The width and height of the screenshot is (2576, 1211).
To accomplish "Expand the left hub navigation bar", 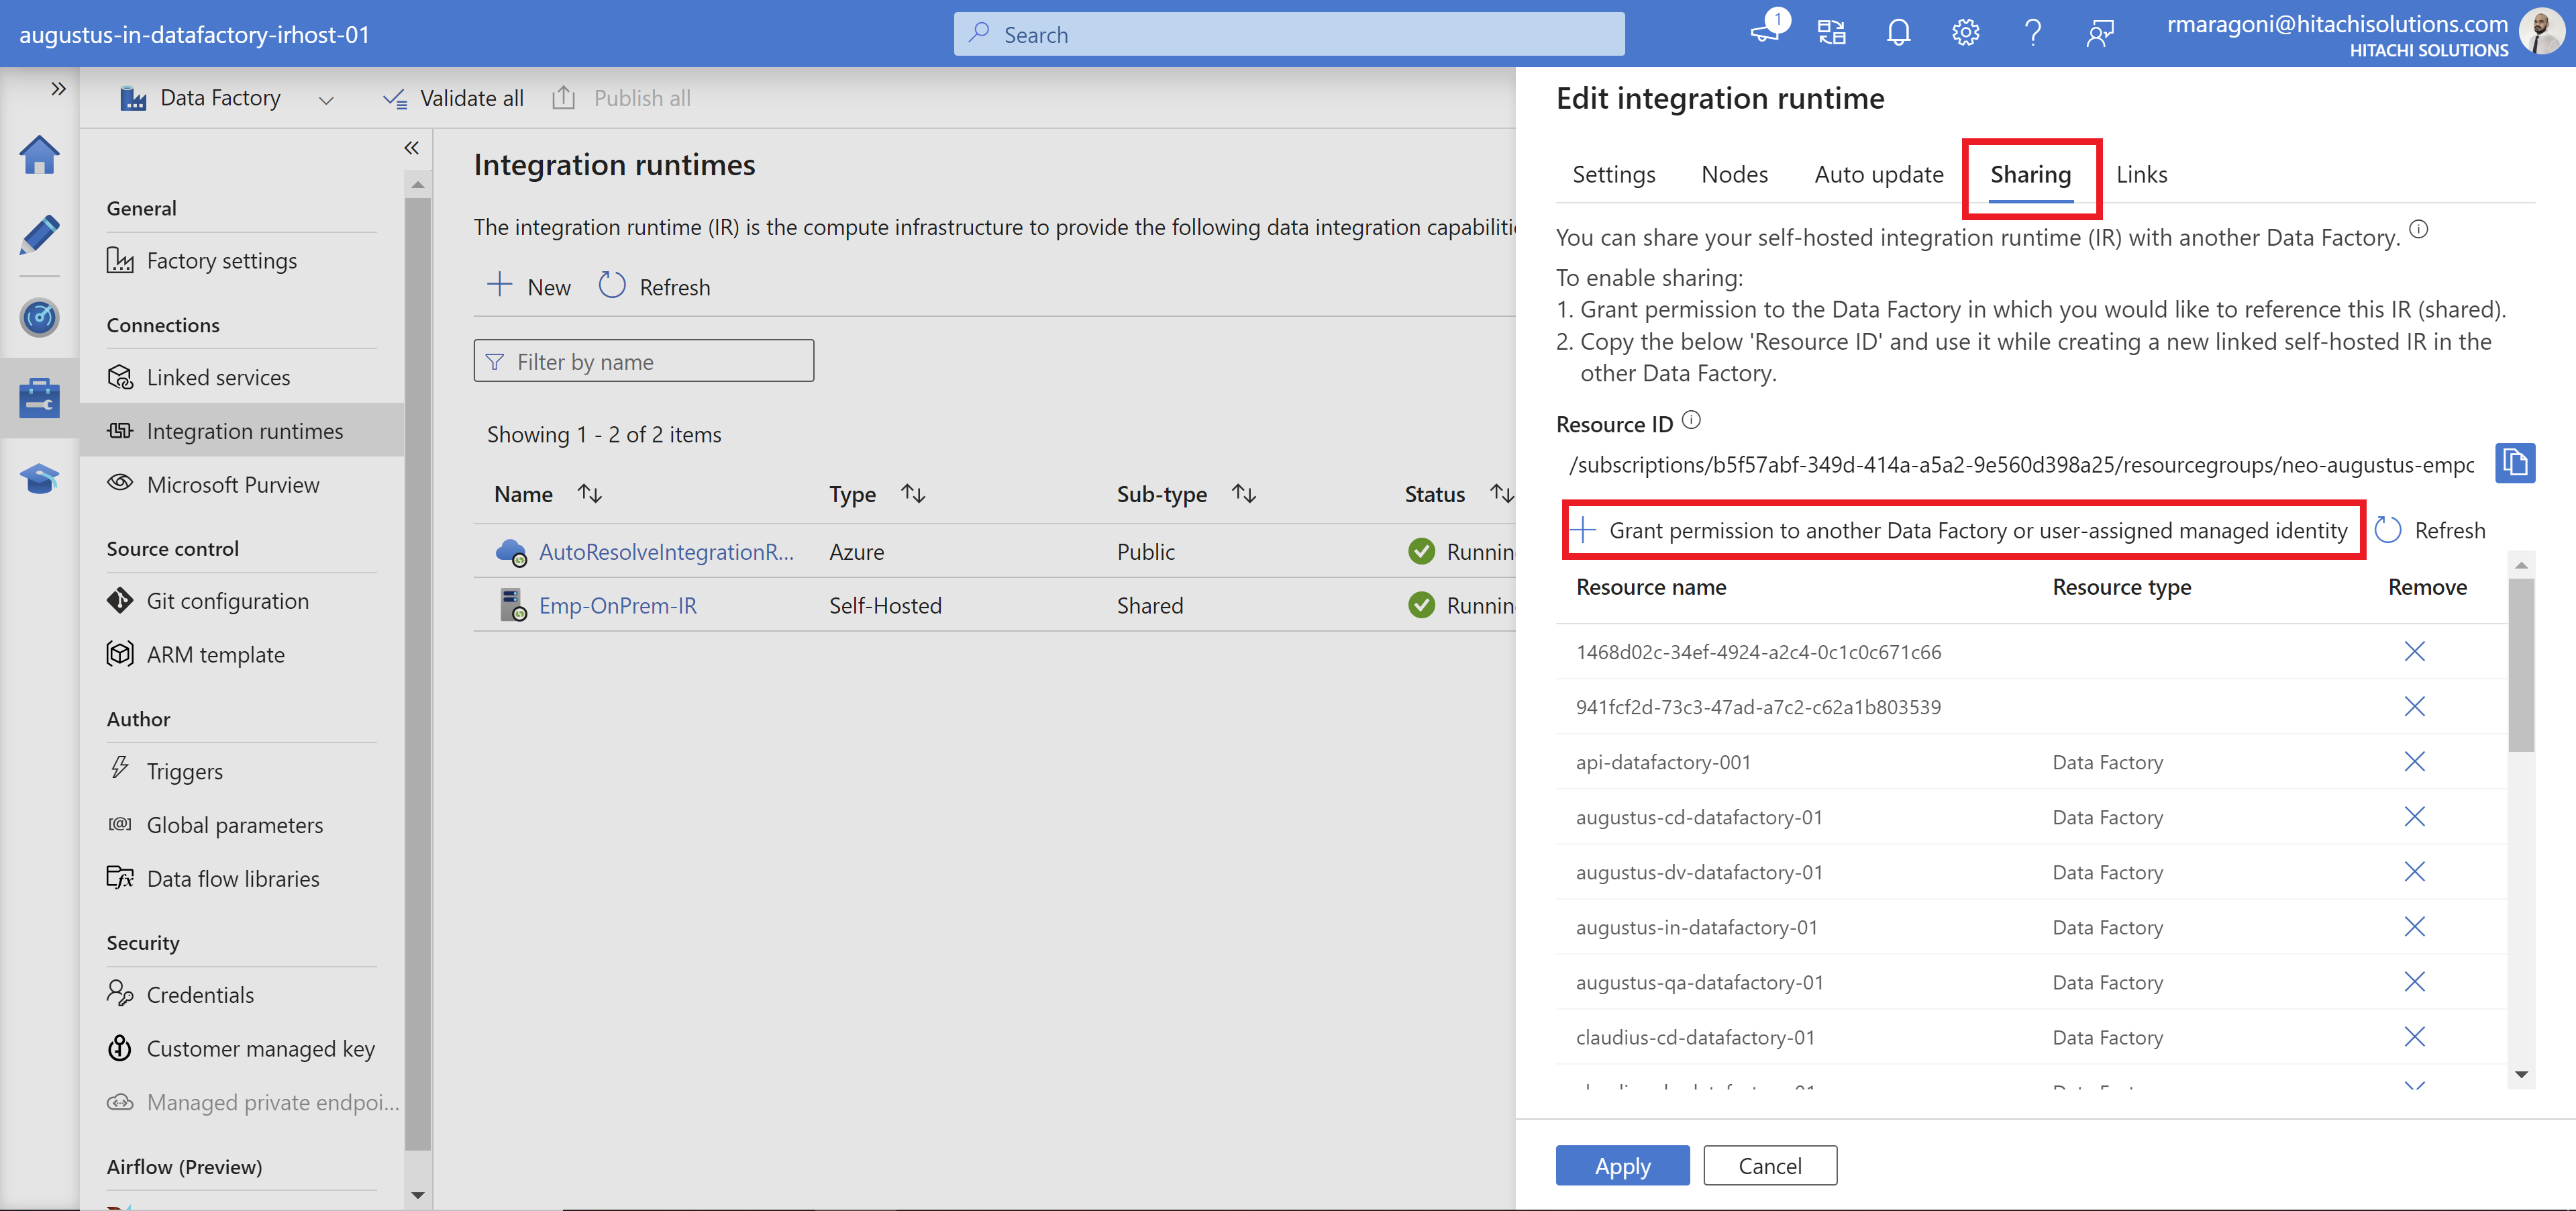I will coord(58,89).
